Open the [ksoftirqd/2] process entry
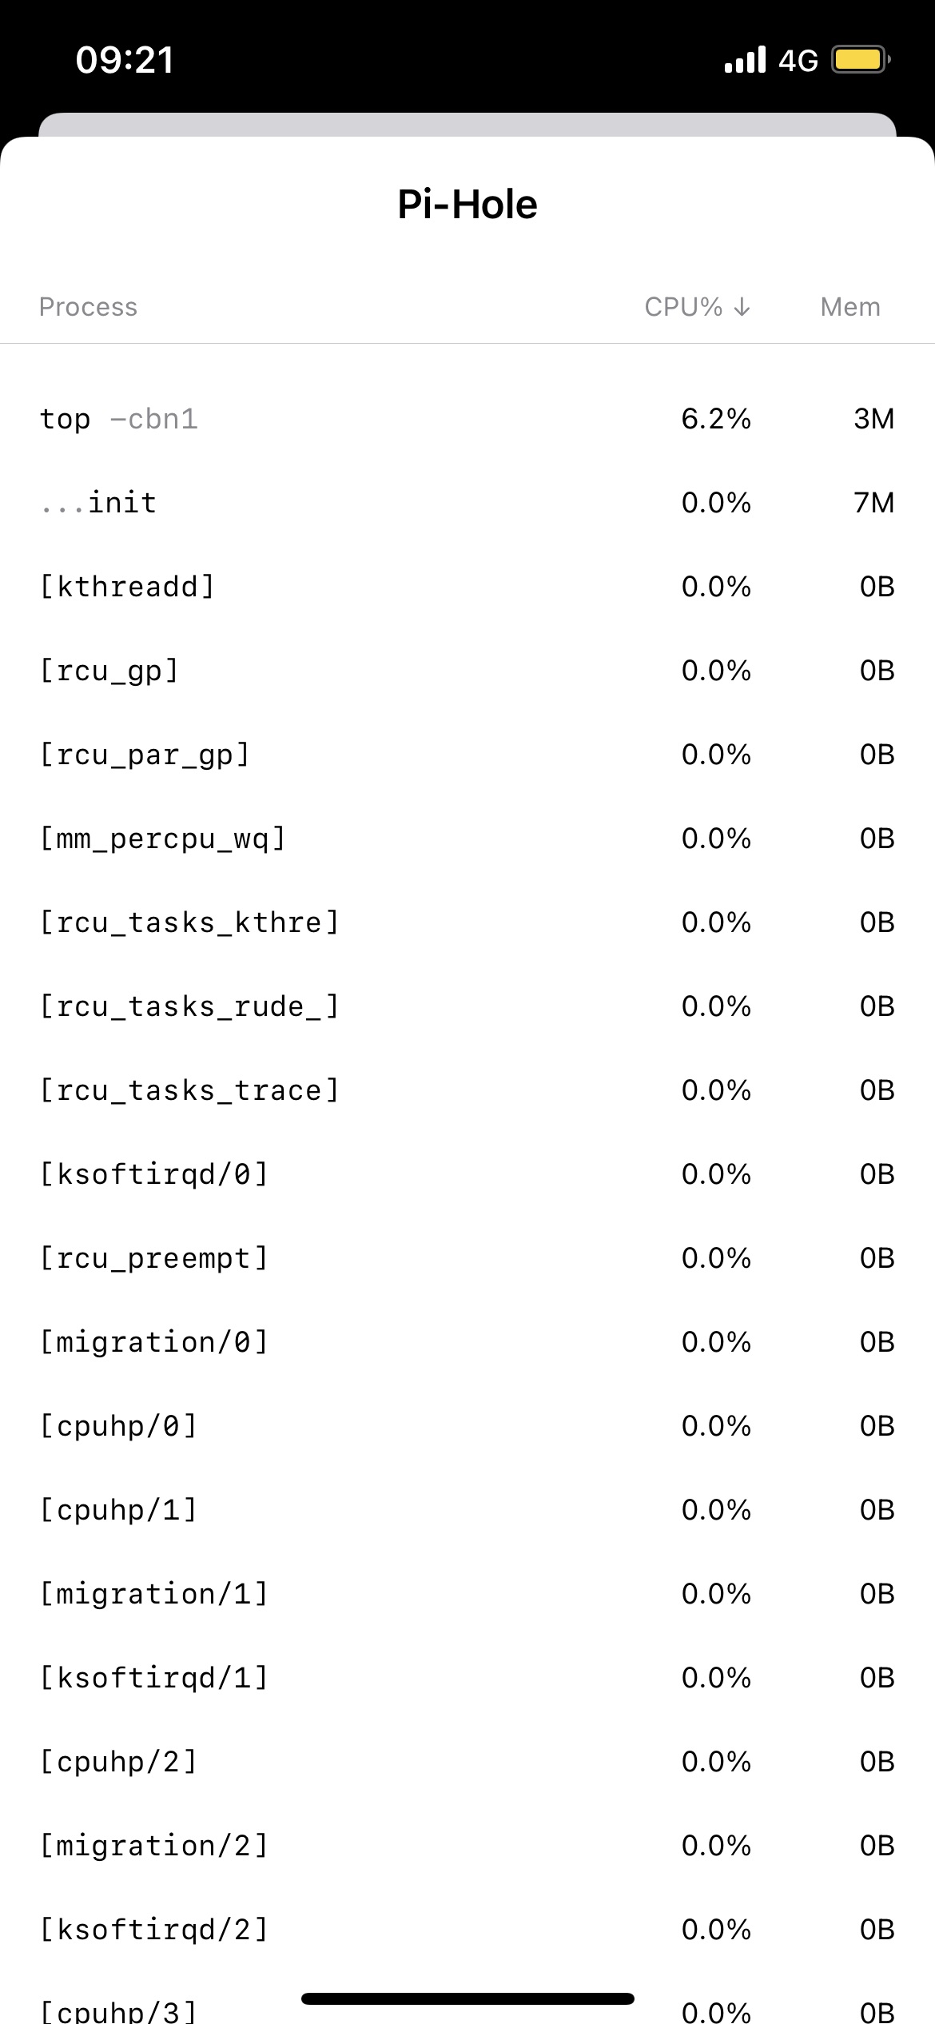 [467, 1930]
